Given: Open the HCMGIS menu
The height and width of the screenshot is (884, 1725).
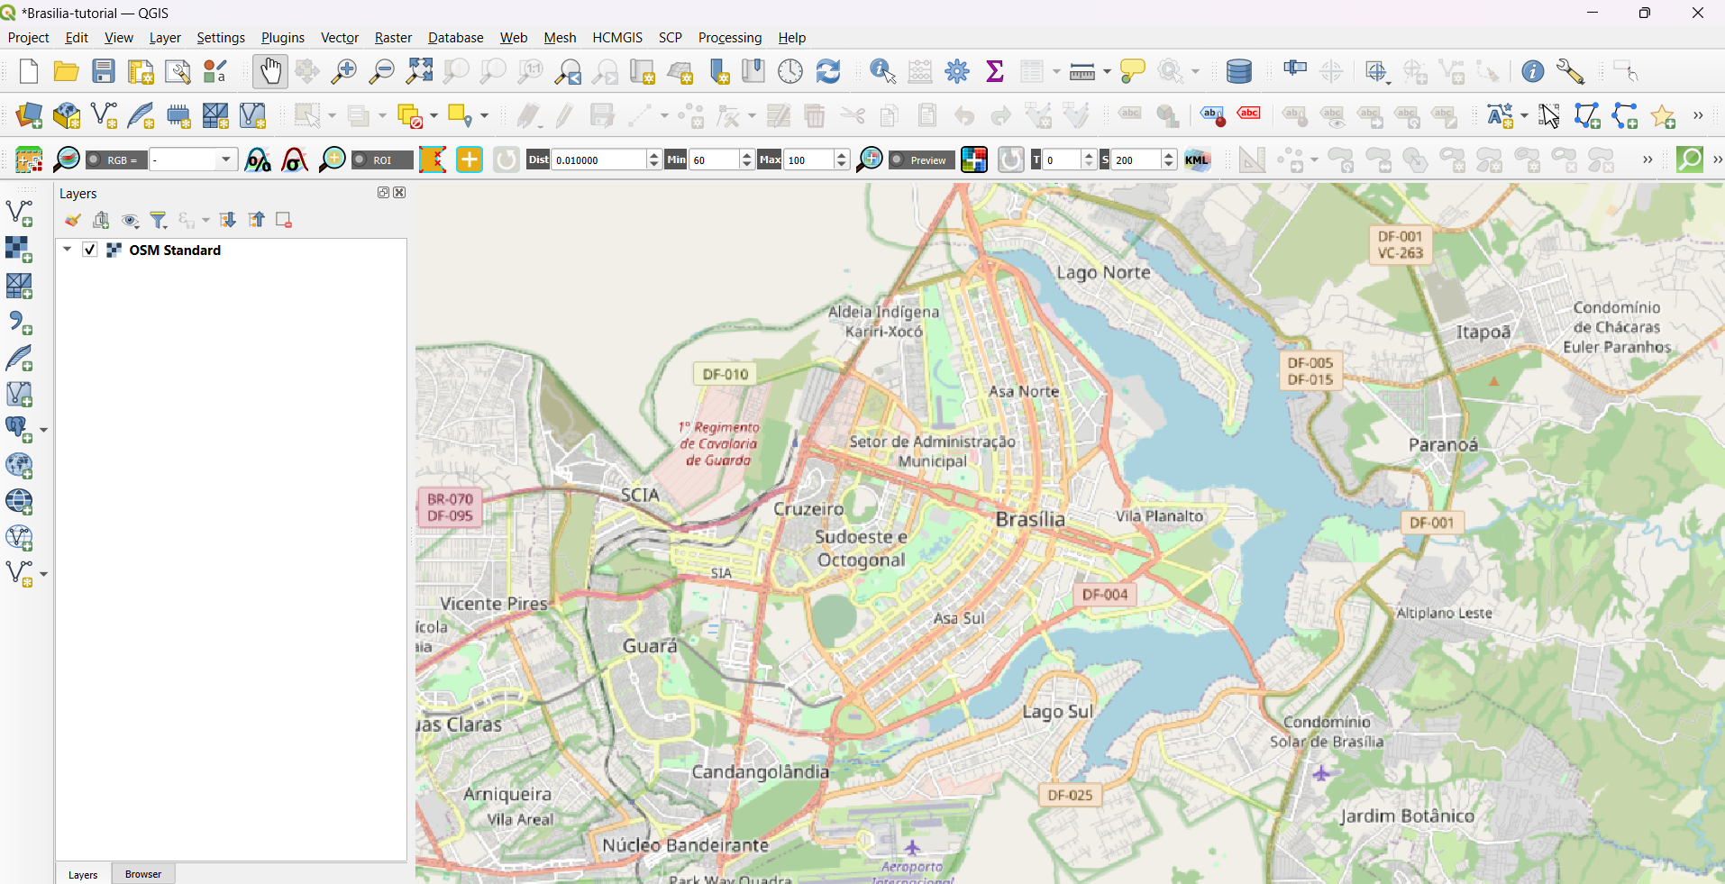Looking at the screenshot, I should pyautogui.click(x=617, y=37).
